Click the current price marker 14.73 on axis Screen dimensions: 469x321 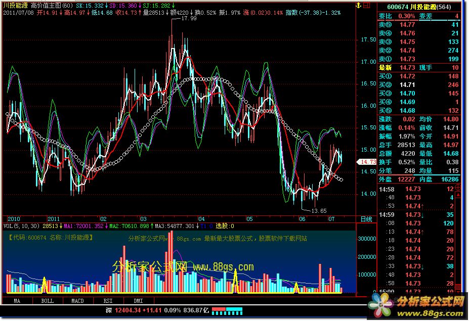click(367, 162)
